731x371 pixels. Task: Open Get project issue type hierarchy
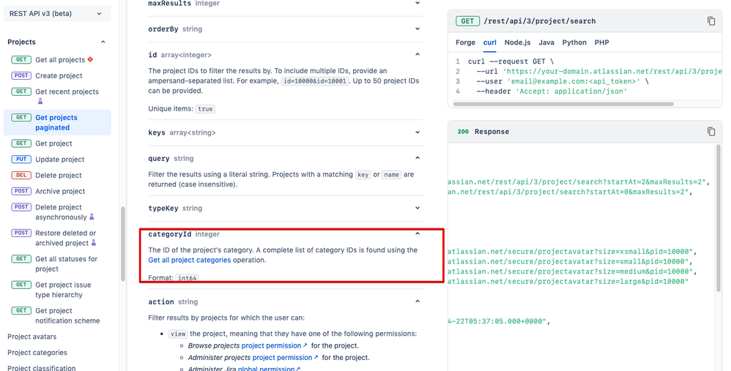pyautogui.click(x=63, y=290)
